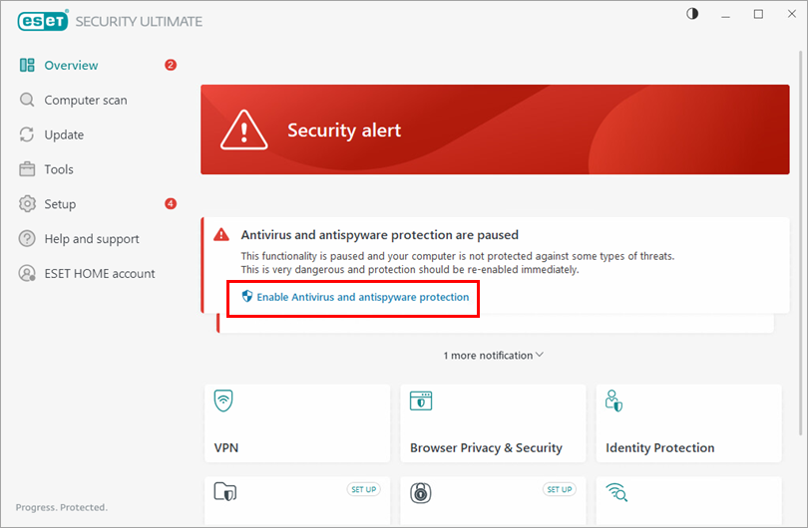Click the secure folder shield icon

coord(224,493)
